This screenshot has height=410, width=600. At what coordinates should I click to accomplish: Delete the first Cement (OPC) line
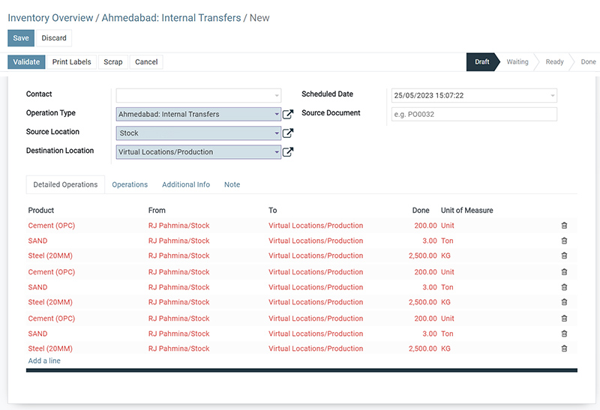coord(564,226)
